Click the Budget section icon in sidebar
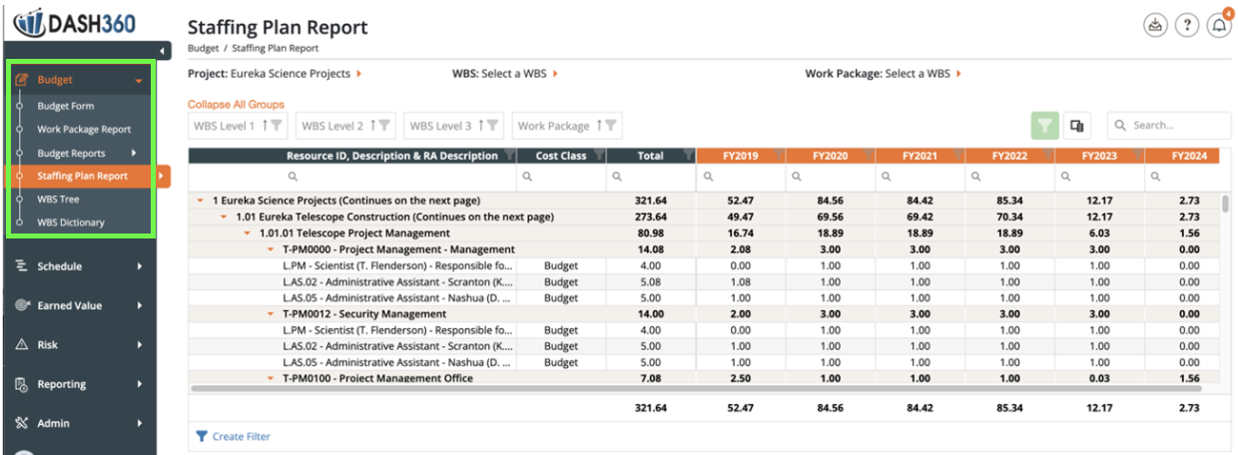The height and width of the screenshot is (455, 1238). tap(22, 80)
